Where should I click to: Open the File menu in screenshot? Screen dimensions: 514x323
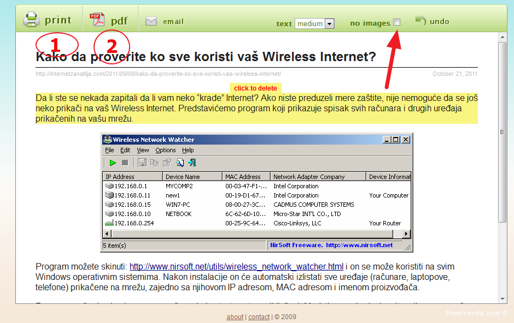point(109,150)
